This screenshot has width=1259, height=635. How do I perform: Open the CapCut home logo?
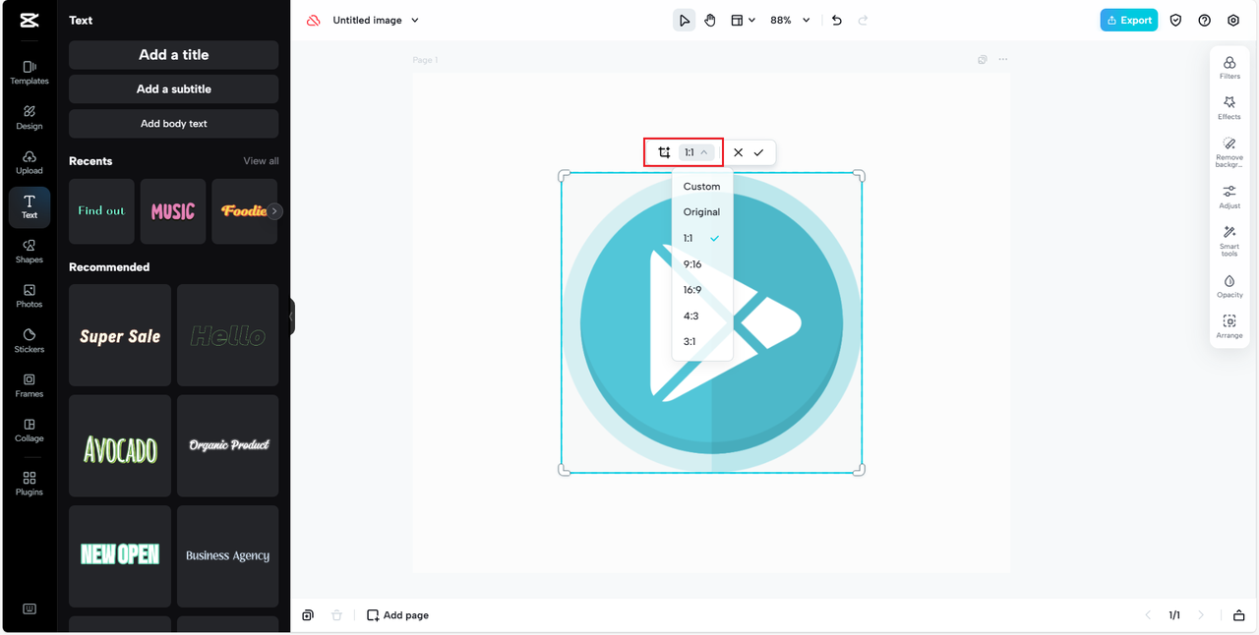30,20
